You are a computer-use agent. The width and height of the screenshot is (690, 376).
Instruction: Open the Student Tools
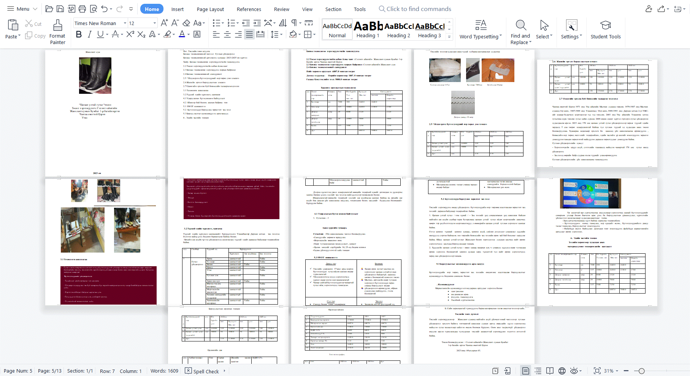click(605, 30)
